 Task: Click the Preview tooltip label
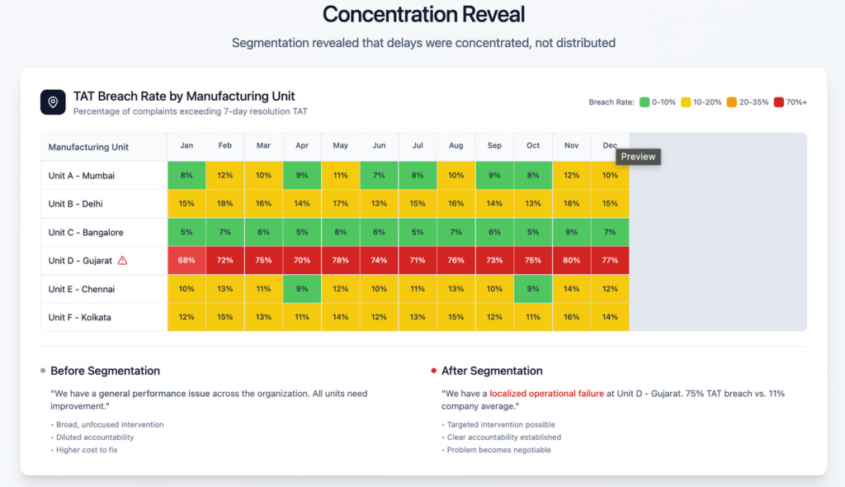pos(638,157)
